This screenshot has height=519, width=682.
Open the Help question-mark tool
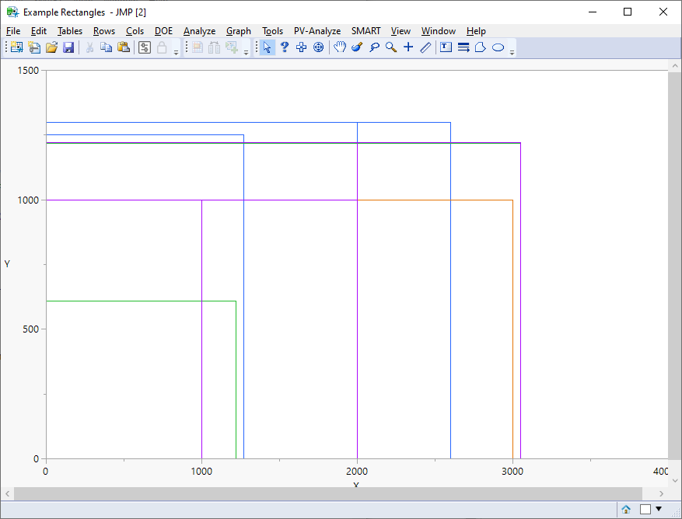285,47
